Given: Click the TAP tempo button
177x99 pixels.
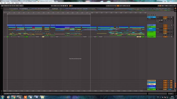Looking at the screenshot, I should tap(2, 6).
